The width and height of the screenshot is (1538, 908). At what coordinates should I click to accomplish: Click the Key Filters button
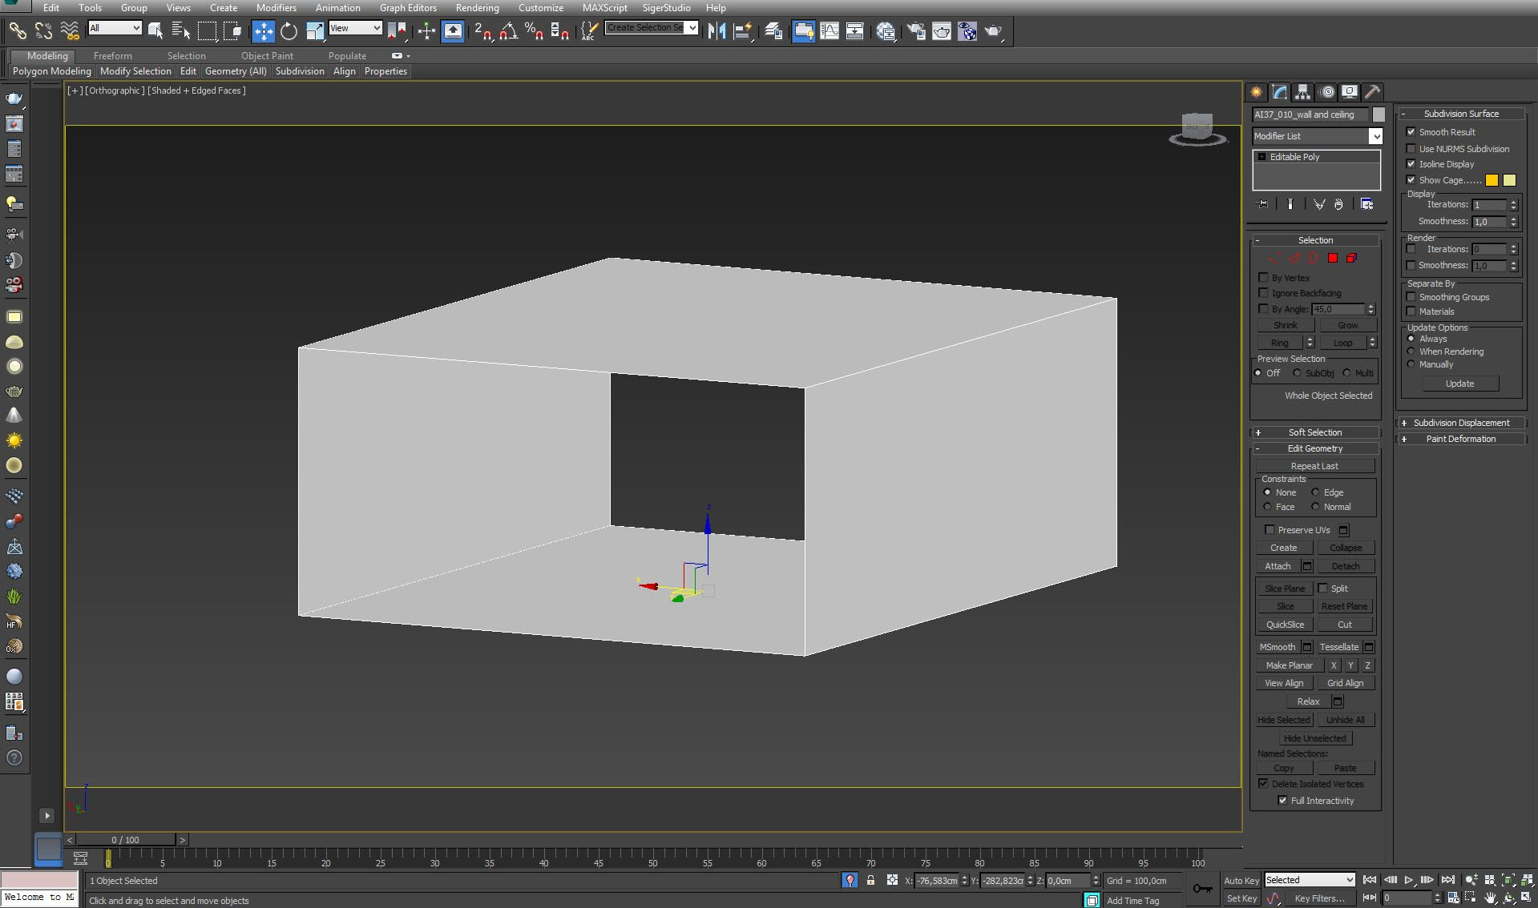(1319, 898)
